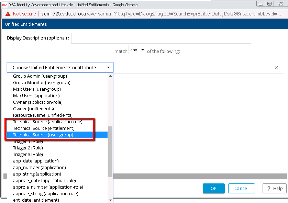288x203 pixels.
Task: Select Resource Name (unifiedents) entry
Action: (43, 115)
